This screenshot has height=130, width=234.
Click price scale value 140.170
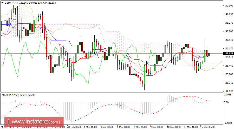click(229, 49)
